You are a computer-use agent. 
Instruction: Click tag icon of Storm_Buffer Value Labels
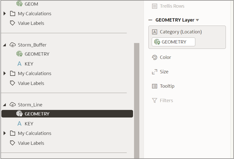13,83
